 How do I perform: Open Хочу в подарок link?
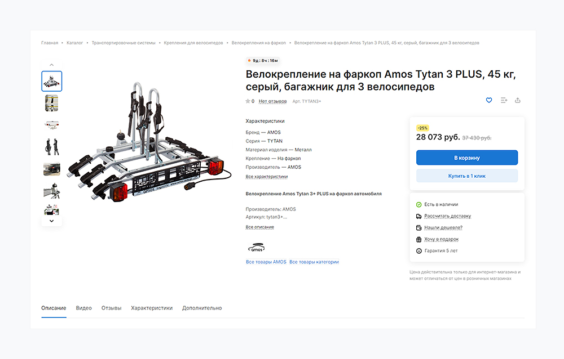pyautogui.click(x=442, y=240)
